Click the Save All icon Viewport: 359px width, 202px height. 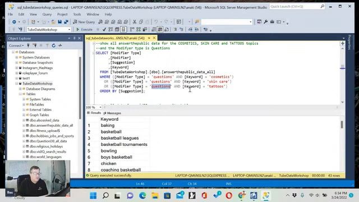[66, 22]
